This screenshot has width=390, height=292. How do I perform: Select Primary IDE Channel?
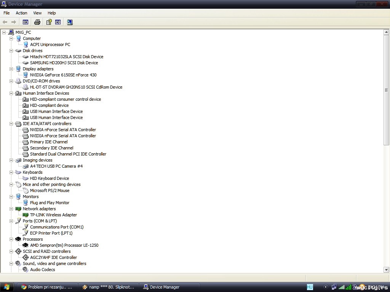point(49,142)
